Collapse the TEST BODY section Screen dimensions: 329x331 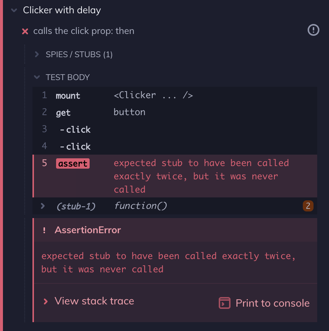click(x=37, y=77)
